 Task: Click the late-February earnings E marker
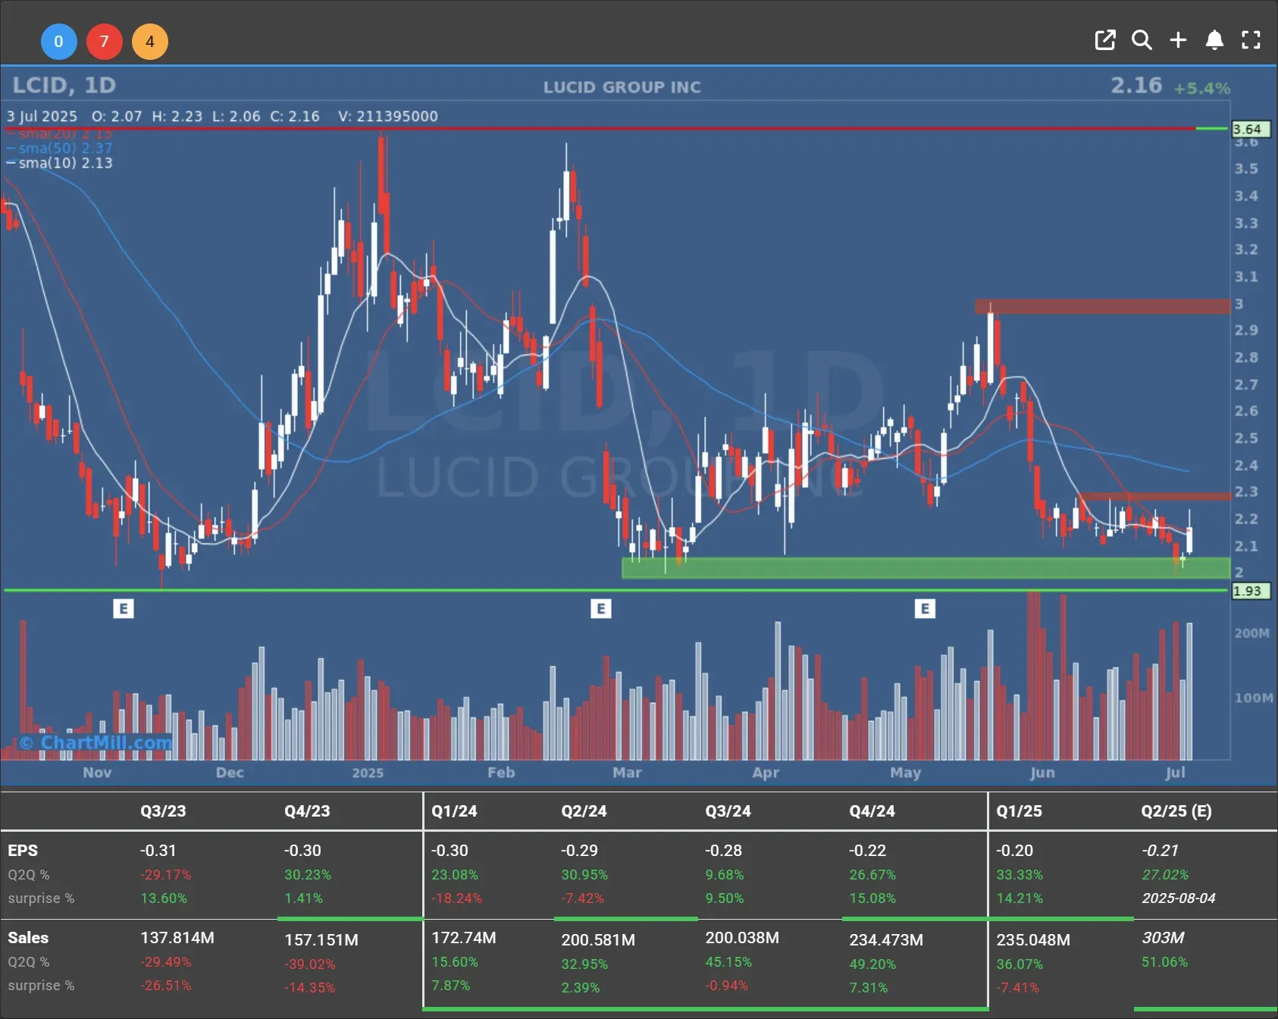601,608
